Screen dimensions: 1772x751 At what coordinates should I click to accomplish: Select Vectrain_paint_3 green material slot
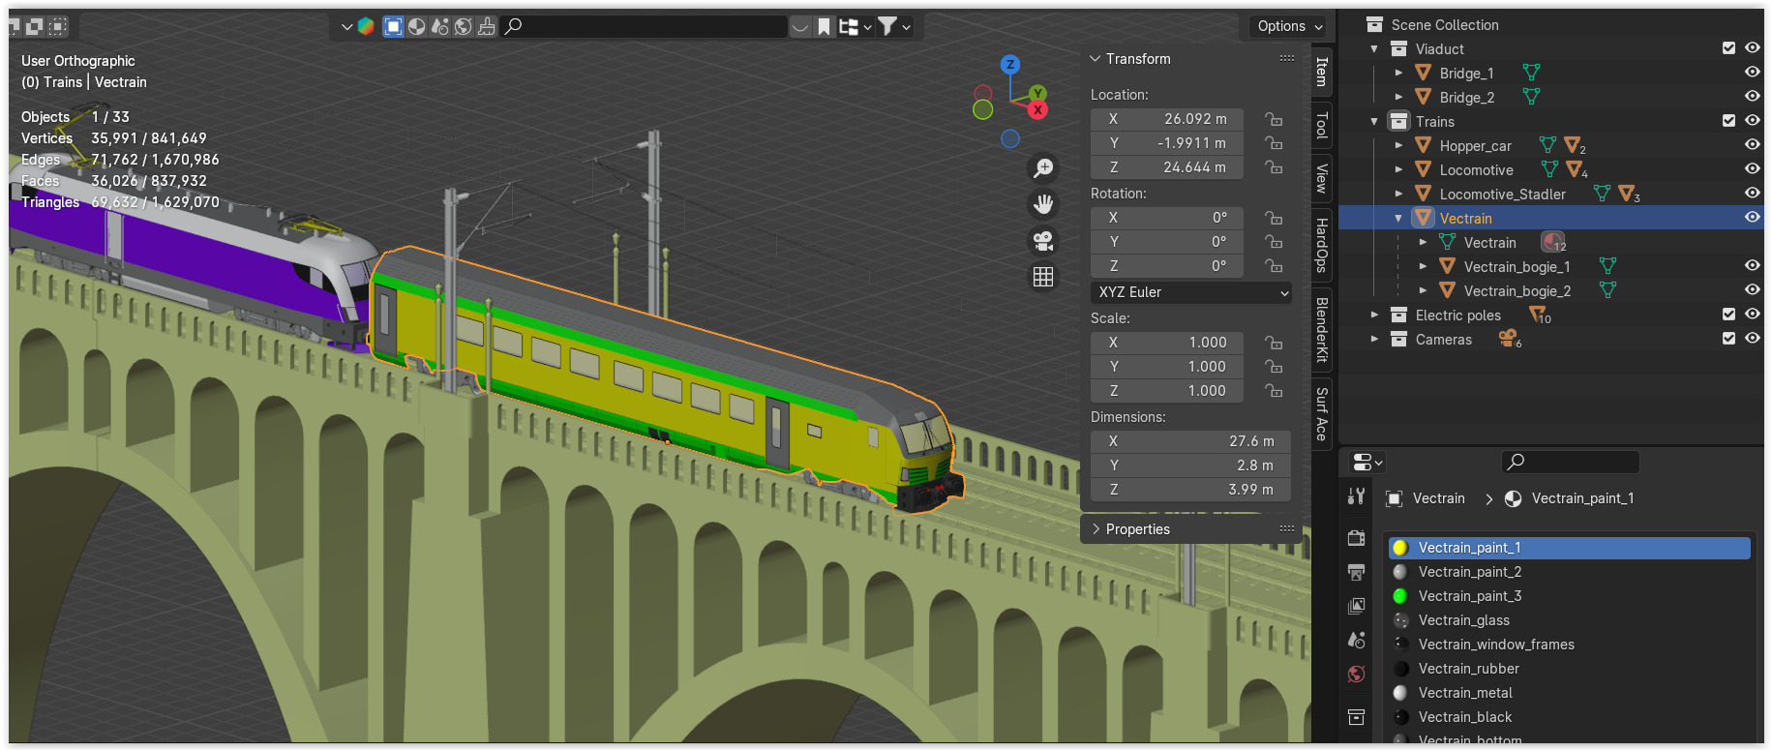tap(1569, 596)
